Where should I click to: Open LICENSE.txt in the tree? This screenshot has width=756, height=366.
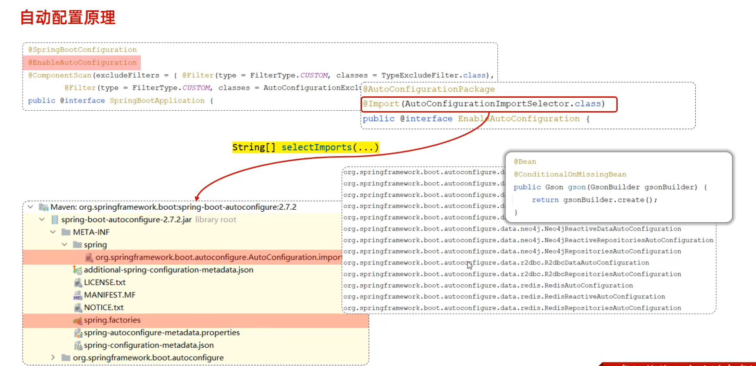[105, 283]
